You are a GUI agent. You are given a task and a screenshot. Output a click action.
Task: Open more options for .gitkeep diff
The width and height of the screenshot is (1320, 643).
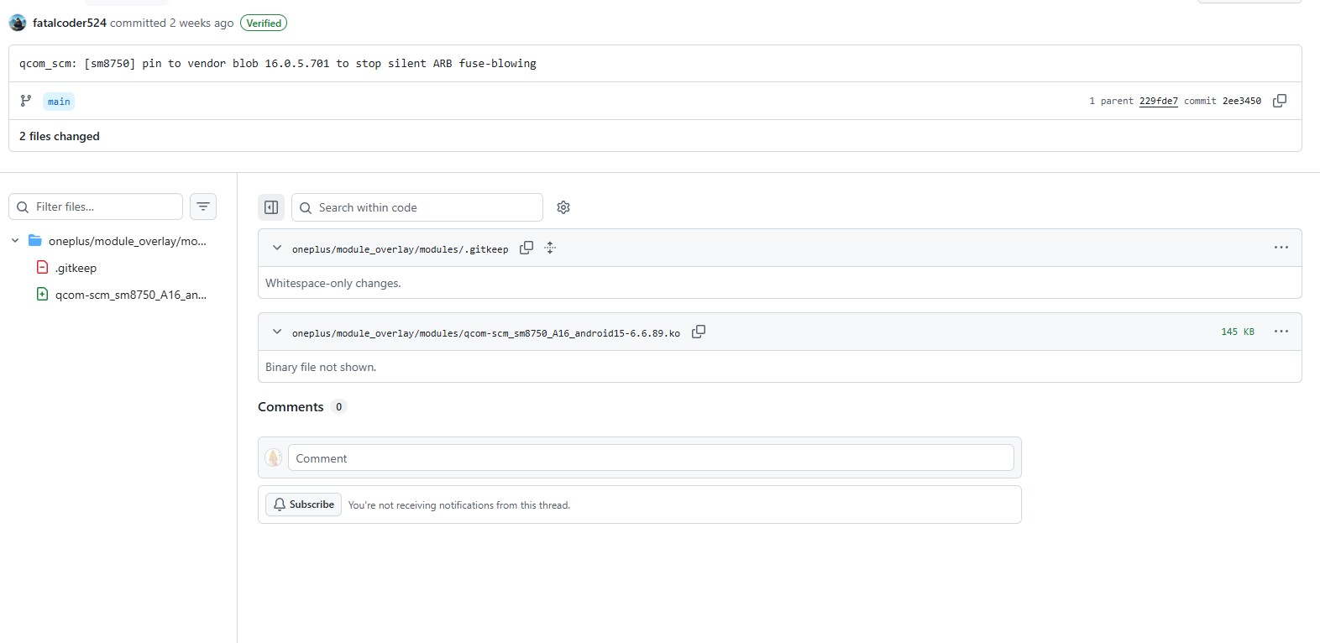pos(1281,248)
